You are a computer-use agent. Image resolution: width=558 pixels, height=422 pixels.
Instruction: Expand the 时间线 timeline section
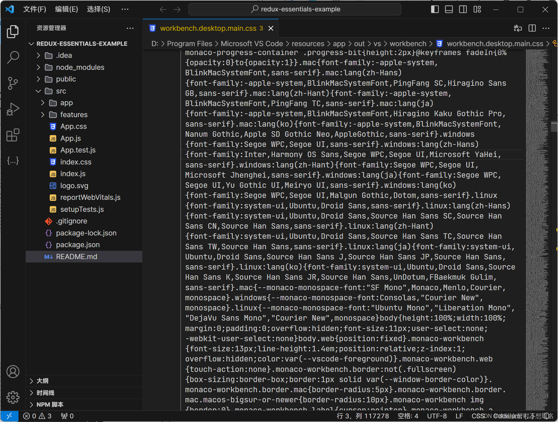click(x=84, y=393)
